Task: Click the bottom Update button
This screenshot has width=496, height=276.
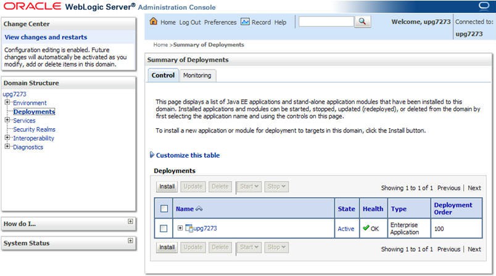Action: [193, 247]
